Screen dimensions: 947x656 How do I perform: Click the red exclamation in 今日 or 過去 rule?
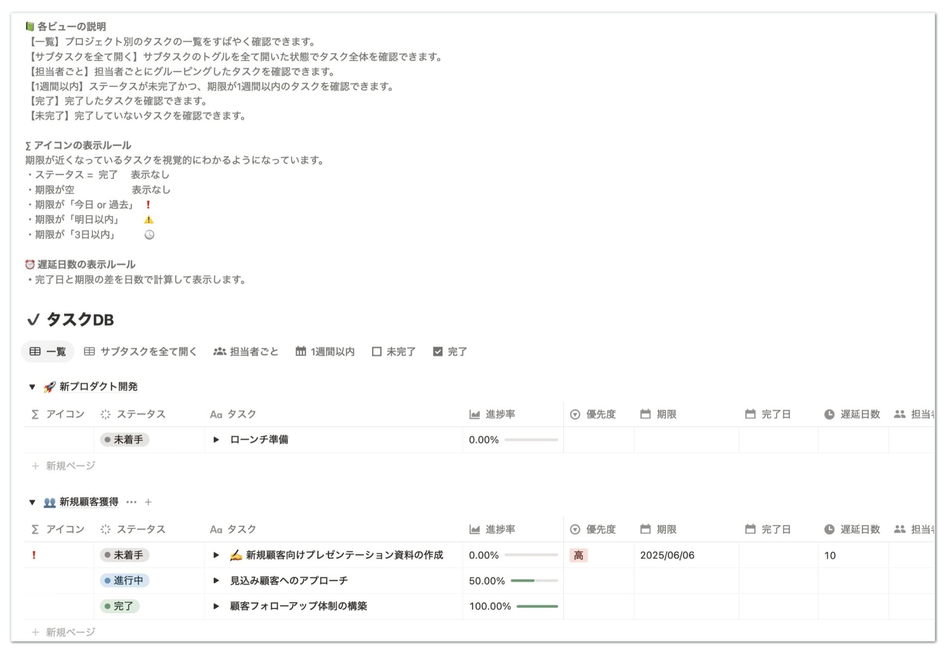click(148, 205)
